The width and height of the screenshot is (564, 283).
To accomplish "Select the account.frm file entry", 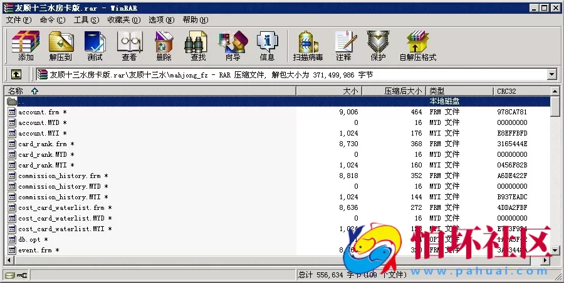I will tap(39, 112).
